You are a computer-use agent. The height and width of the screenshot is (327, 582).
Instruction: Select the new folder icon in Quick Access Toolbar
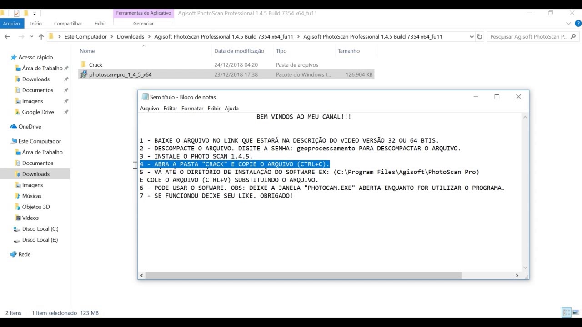point(26,13)
